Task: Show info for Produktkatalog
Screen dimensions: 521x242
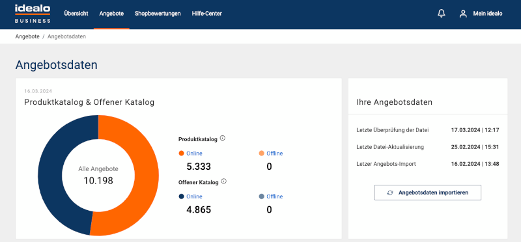Action: 223,139
